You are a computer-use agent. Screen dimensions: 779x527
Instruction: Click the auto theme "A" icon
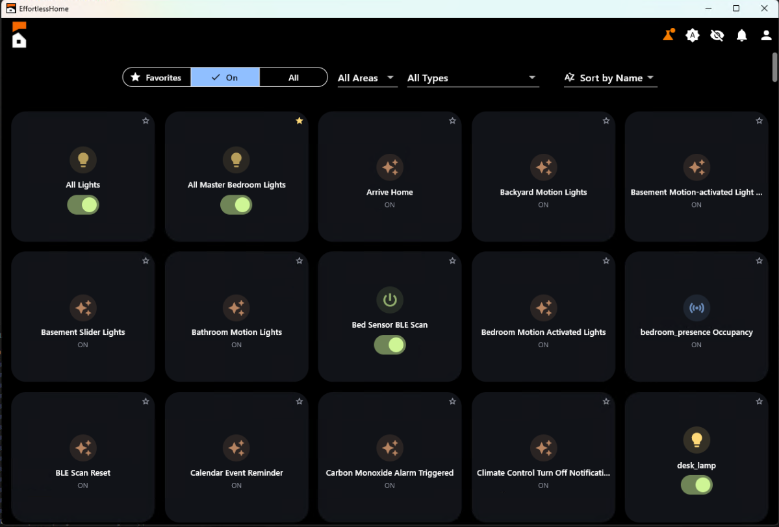pos(693,35)
